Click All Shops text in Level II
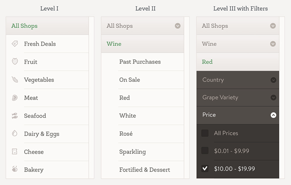 coord(120,26)
